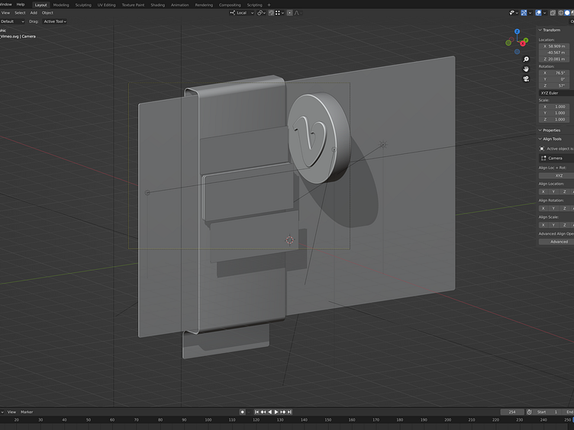Click the current frame field showing 254
This screenshot has width=574, height=430.
pyautogui.click(x=512, y=412)
